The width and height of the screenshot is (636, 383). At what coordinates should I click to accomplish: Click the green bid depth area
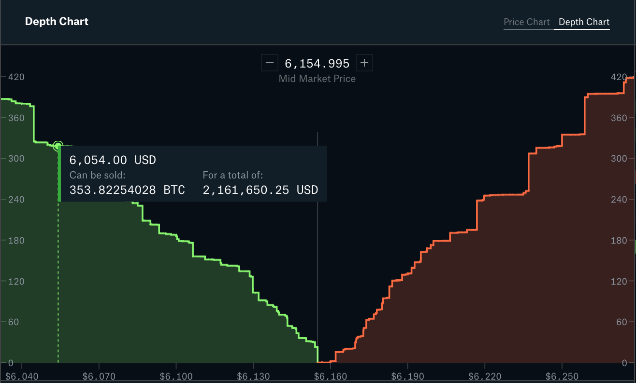[x=145, y=299]
